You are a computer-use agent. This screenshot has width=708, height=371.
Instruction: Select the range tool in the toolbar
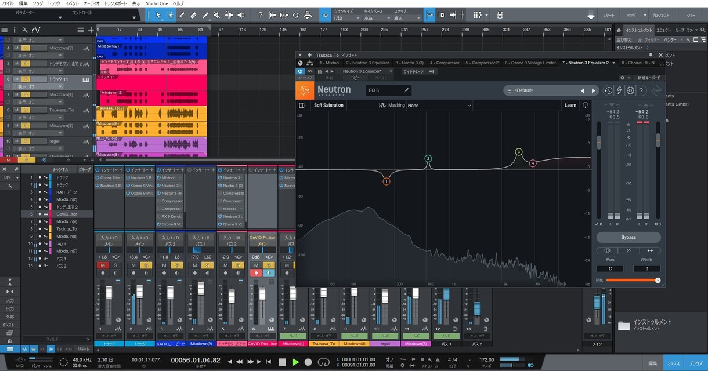169,15
